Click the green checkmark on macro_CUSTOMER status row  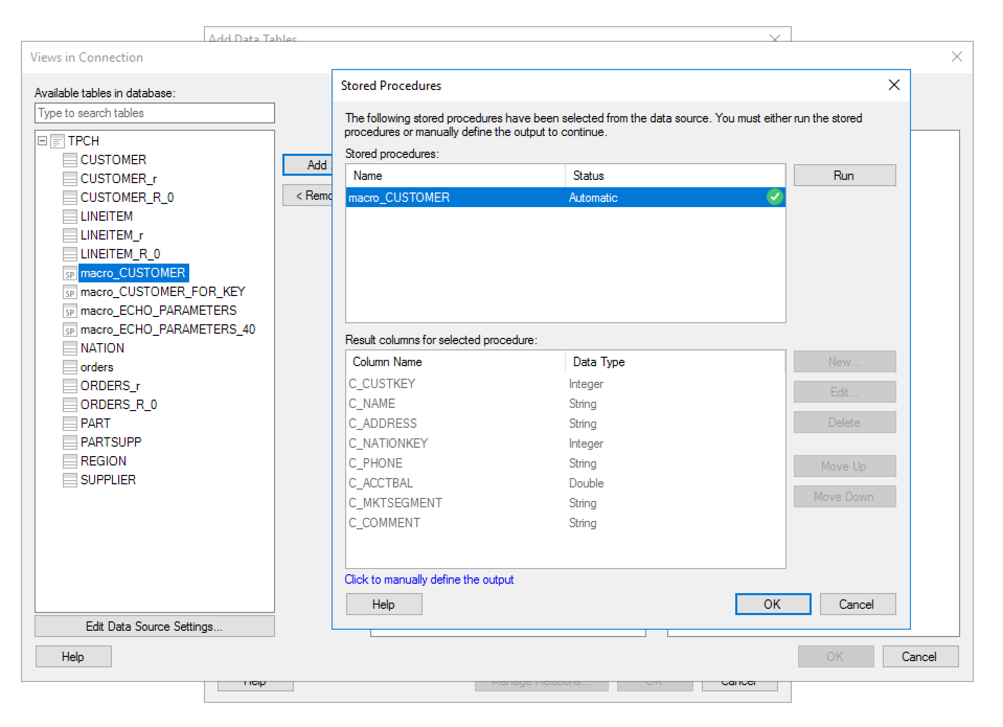point(774,197)
